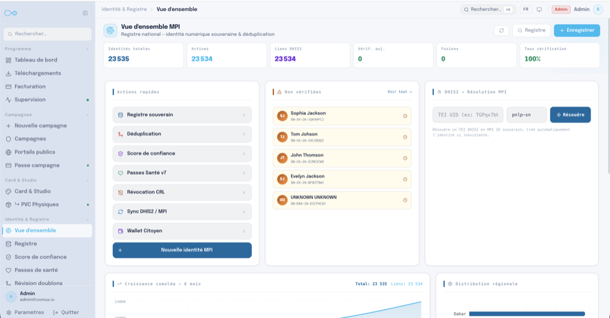The image size is (610, 318).
Task: Open Révision doublons in sidebar
Action: pos(47,283)
